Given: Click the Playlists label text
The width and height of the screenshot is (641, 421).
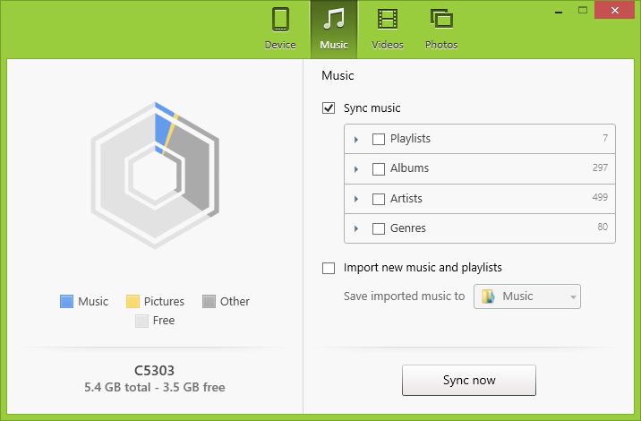Looking at the screenshot, I should coord(410,139).
